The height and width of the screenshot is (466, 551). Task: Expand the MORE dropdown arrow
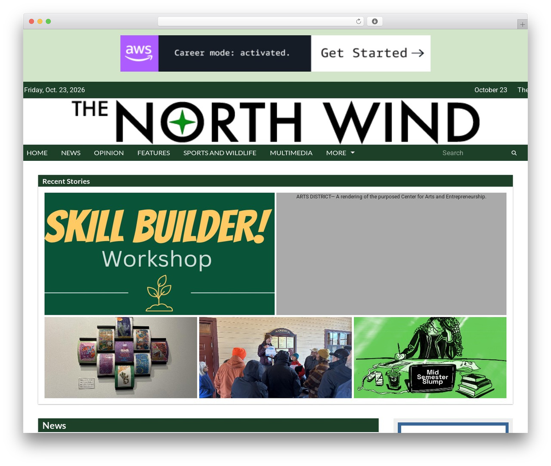click(353, 153)
